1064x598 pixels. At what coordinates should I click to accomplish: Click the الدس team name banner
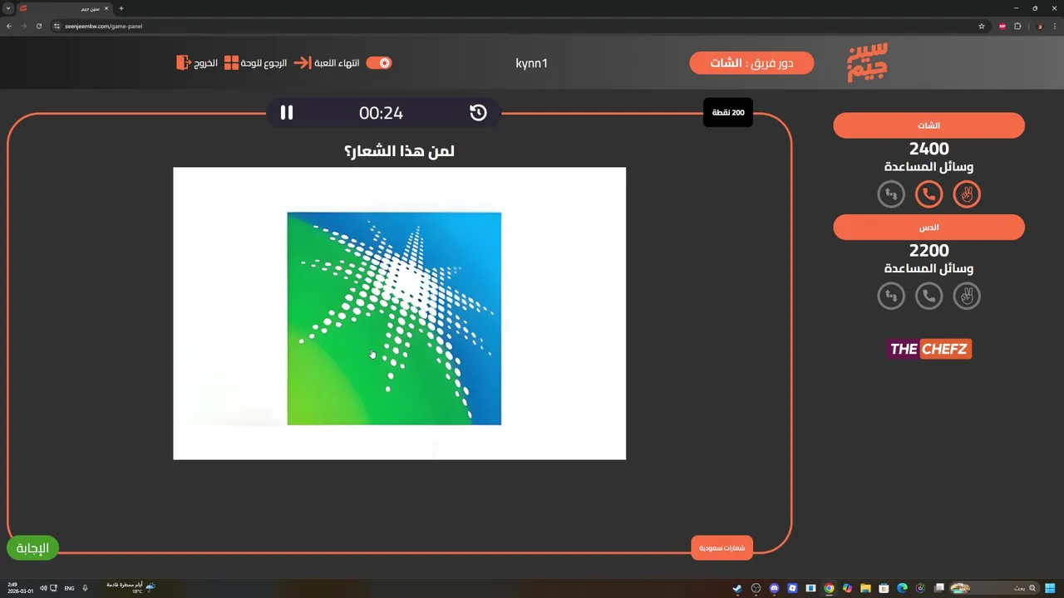pos(929,228)
